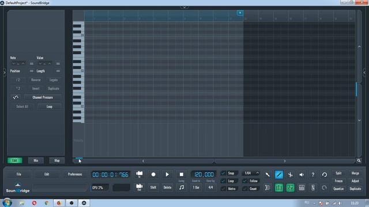Click the undo arrow icon
Viewport: 369px width, 207px height.
[x=324, y=175]
